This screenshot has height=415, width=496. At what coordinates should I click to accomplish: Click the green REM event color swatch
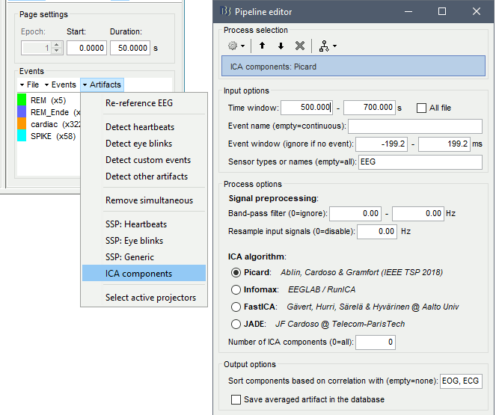point(22,100)
